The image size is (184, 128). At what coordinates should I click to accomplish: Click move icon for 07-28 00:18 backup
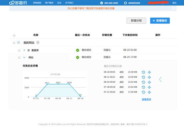(x=149, y=87)
